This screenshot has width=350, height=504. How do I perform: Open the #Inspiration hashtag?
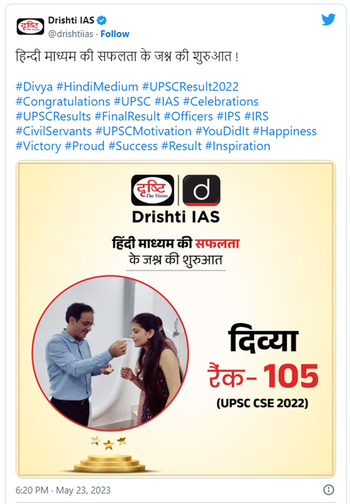click(x=238, y=146)
